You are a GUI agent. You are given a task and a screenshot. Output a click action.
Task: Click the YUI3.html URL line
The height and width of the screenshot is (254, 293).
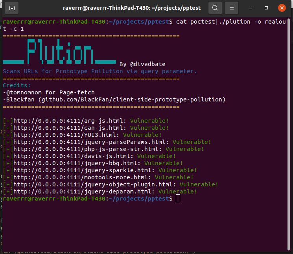click(82, 135)
